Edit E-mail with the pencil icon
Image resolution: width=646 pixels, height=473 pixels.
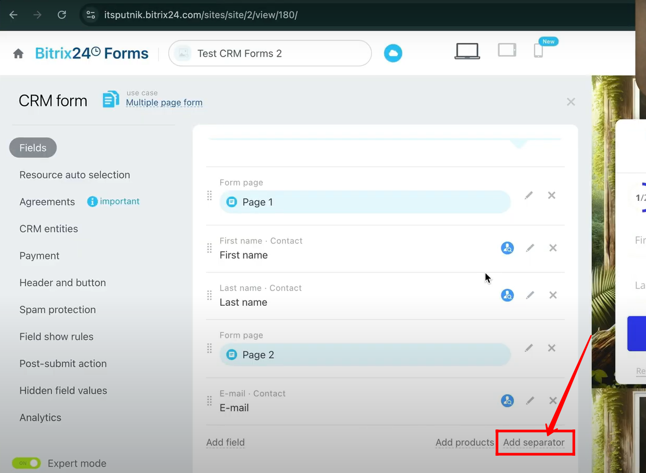coord(530,400)
